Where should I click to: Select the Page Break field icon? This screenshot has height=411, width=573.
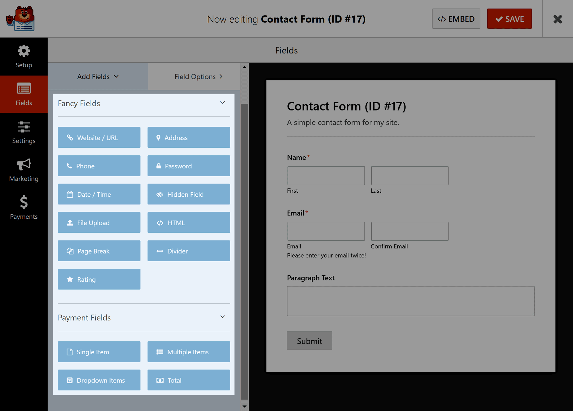coord(69,251)
